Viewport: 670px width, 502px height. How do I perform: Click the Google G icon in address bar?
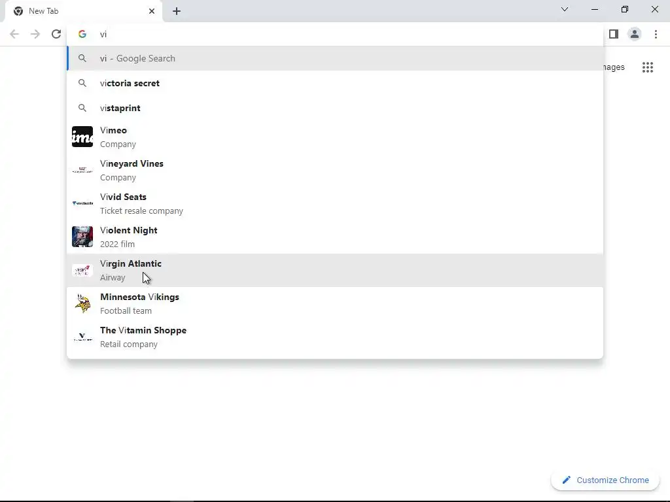(82, 34)
